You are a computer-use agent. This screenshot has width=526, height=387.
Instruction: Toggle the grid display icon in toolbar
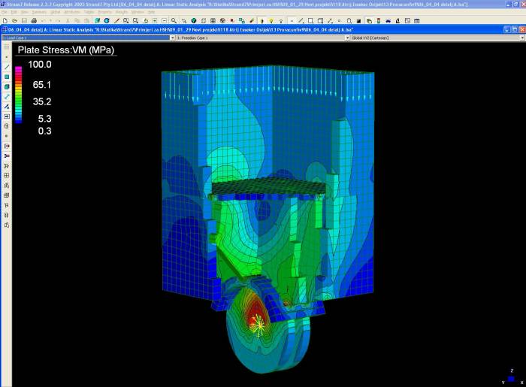click(x=213, y=20)
